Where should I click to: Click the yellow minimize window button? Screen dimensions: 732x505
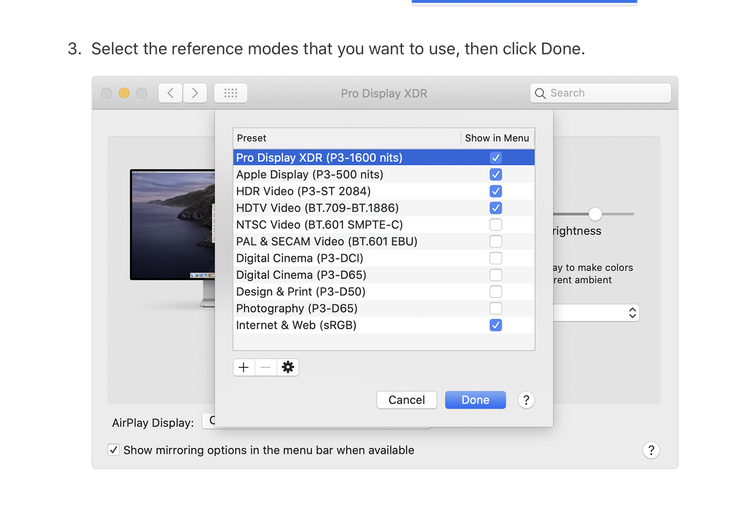124,93
